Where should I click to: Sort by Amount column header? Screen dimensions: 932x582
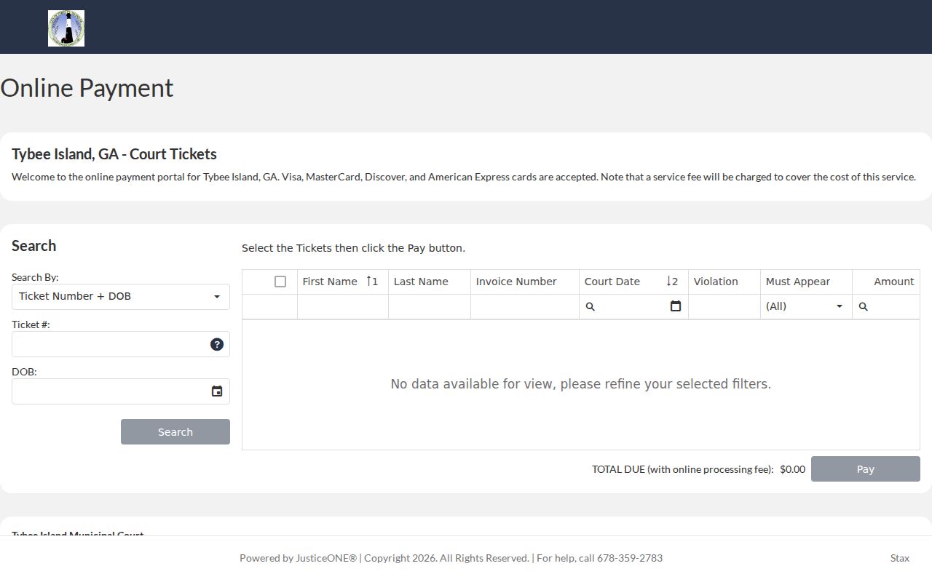(886, 282)
